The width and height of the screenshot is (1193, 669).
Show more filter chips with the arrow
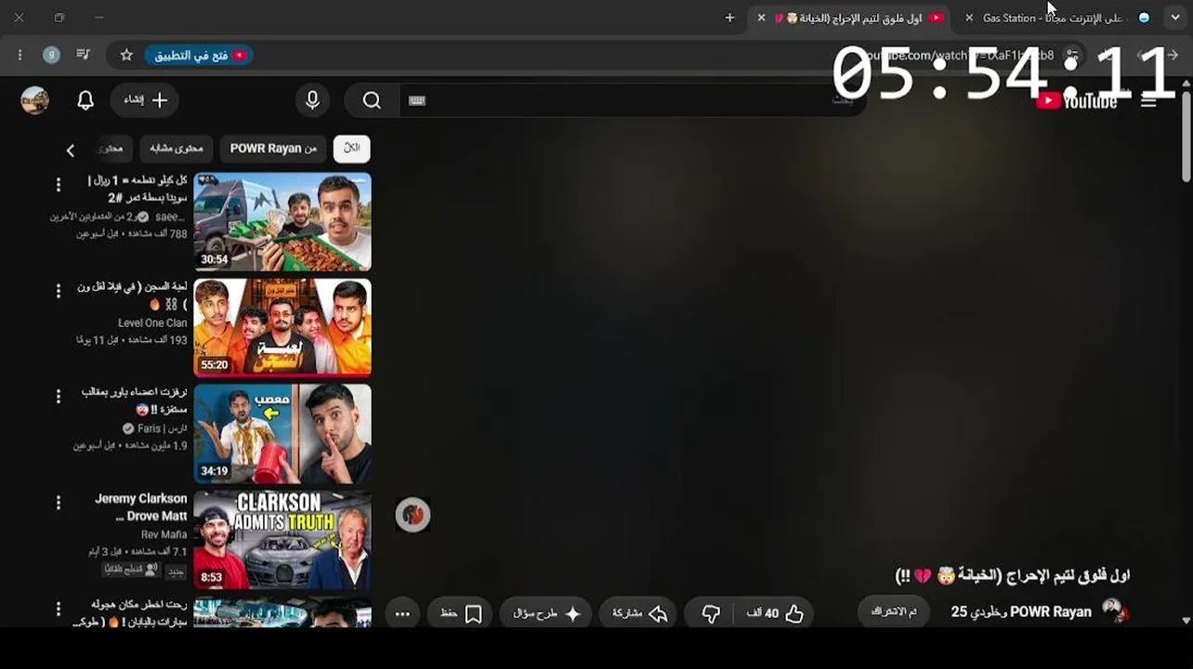tap(71, 150)
